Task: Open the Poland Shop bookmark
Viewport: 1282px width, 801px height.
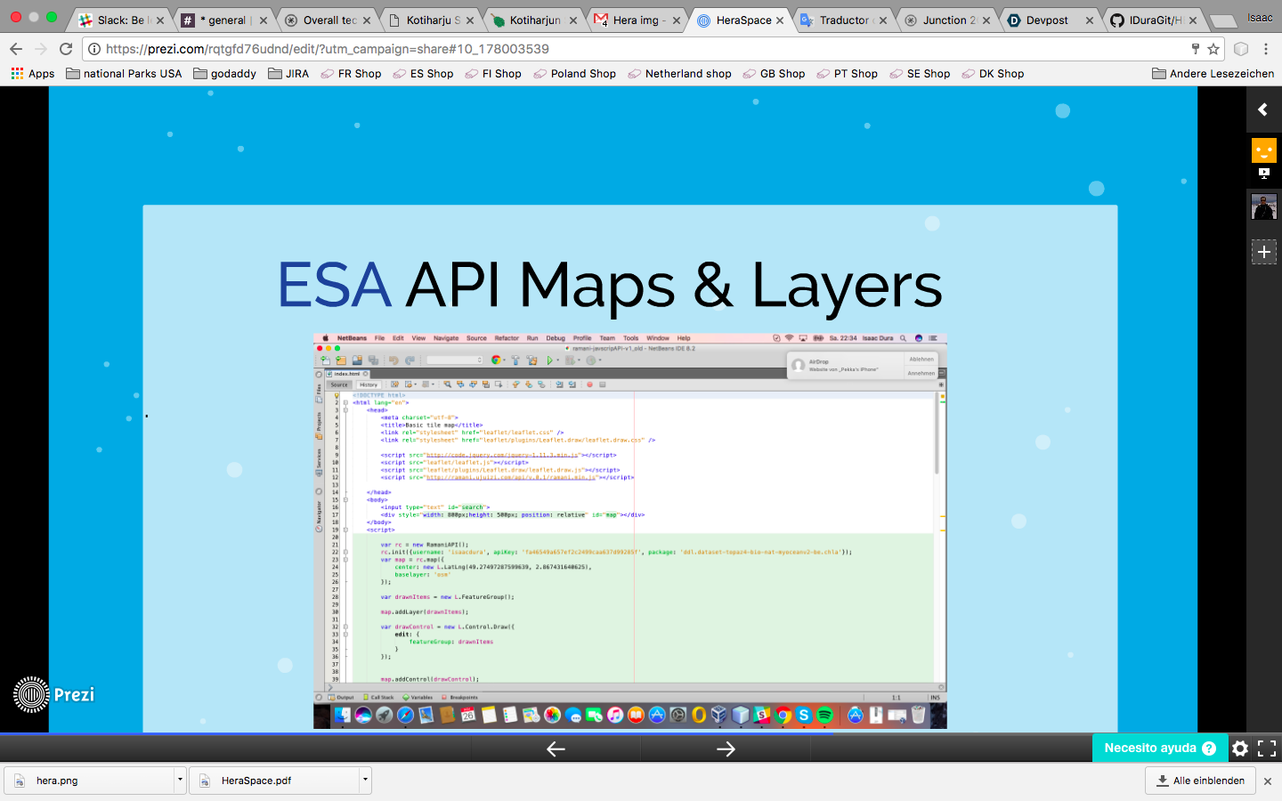Action: [574, 74]
